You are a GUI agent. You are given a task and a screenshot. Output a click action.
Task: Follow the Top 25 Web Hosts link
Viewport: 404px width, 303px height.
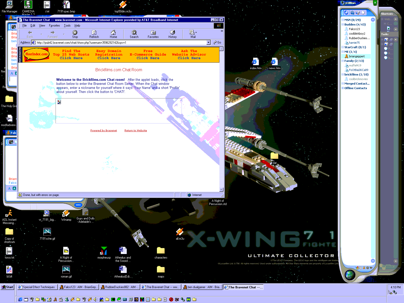pos(71,55)
